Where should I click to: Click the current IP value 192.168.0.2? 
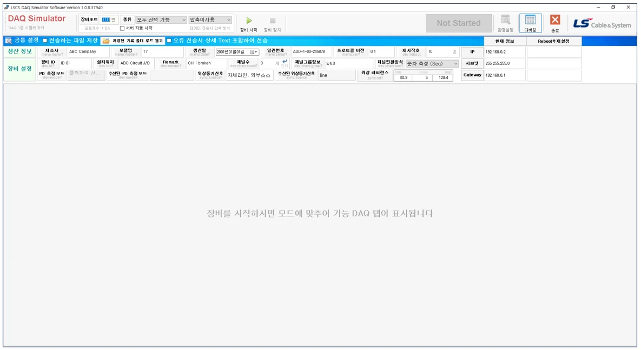coord(505,52)
